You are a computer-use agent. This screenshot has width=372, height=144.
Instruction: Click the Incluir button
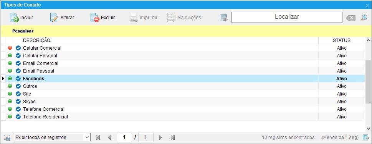click(21, 18)
